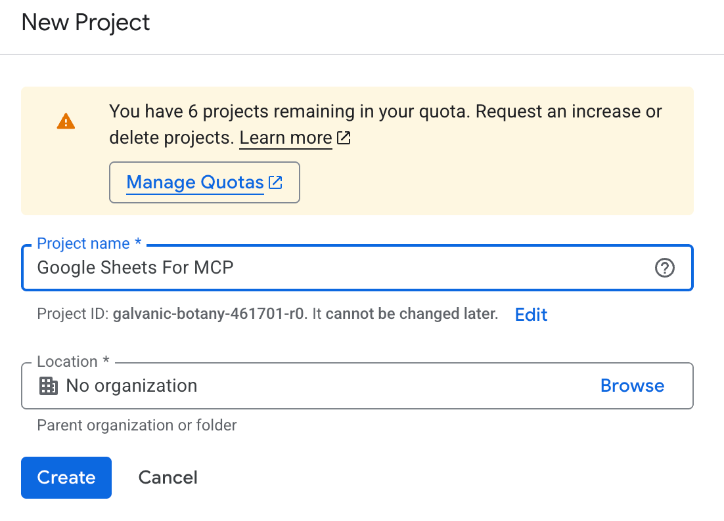The width and height of the screenshot is (724, 521).
Task: Click the Location field label
Action: click(73, 362)
